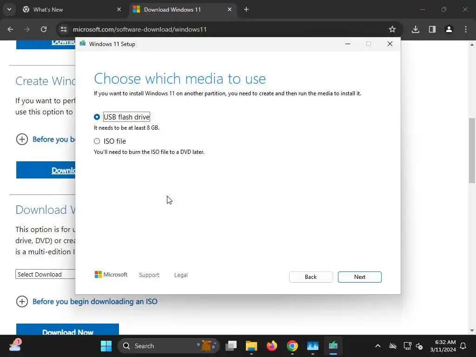Open the weather widget on taskbar
Screen dimensions: 476x357
click(x=15, y=345)
